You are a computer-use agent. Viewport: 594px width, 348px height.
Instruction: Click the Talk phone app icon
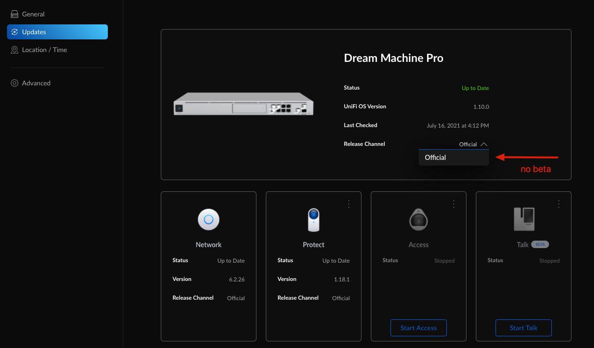[x=524, y=219]
